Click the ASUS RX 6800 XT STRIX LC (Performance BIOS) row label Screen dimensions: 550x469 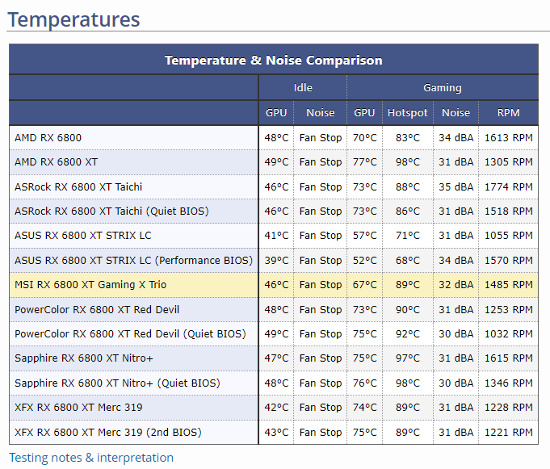[x=133, y=260]
